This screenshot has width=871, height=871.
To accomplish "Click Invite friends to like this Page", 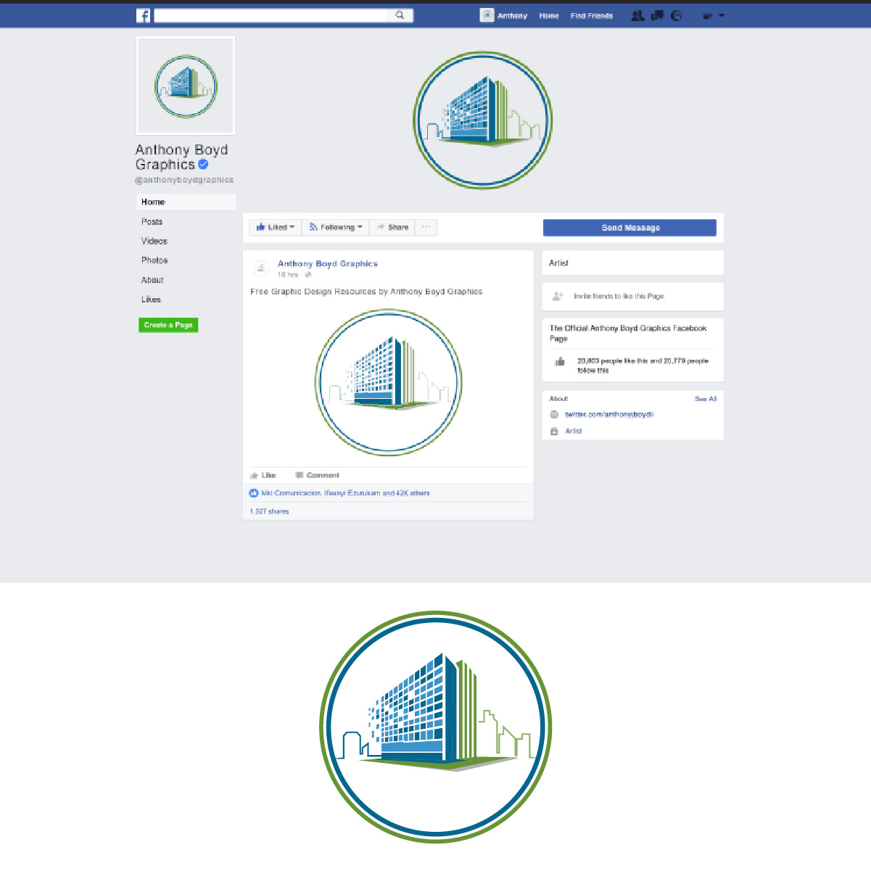I will point(619,297).
